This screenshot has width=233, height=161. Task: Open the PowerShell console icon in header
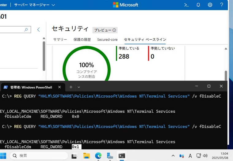186,5
